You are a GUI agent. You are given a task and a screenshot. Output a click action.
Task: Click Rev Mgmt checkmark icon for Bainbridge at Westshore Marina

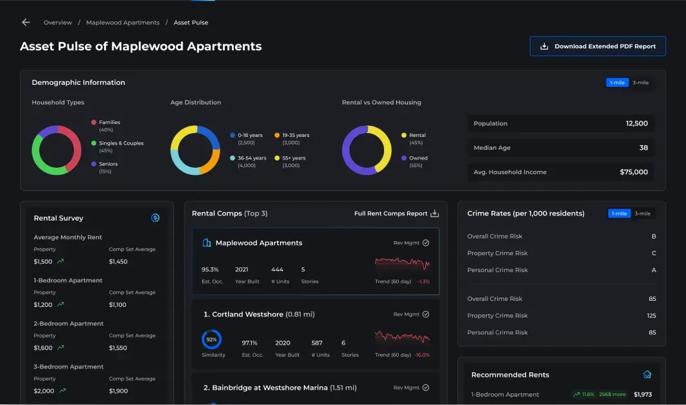tap(426, 388)
